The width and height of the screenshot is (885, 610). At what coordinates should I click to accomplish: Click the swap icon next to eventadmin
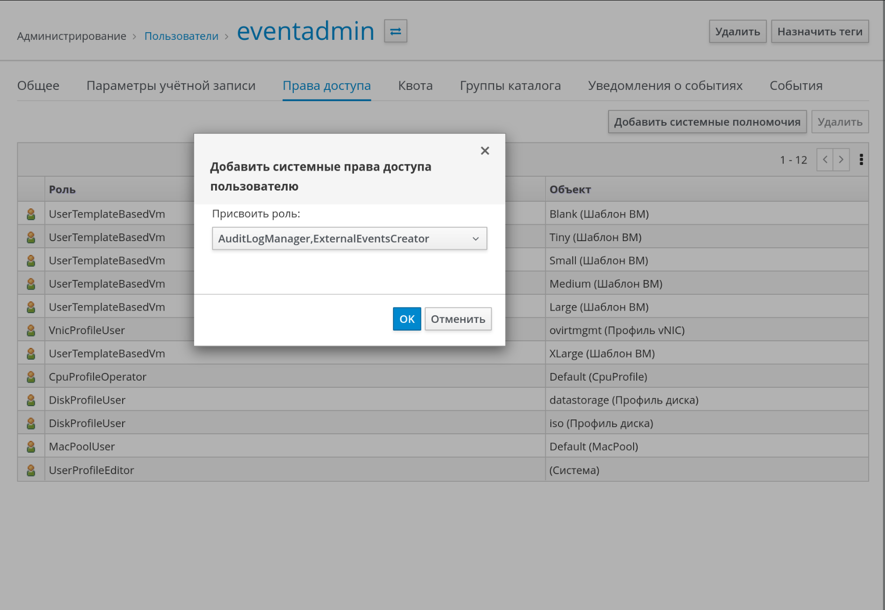coord(395,31)
